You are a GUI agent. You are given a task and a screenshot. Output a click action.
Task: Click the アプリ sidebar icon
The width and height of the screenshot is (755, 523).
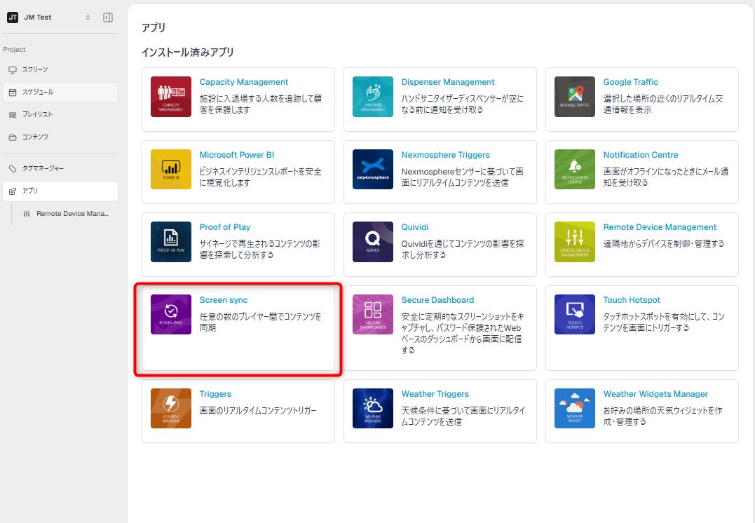(x=13, y=191)
